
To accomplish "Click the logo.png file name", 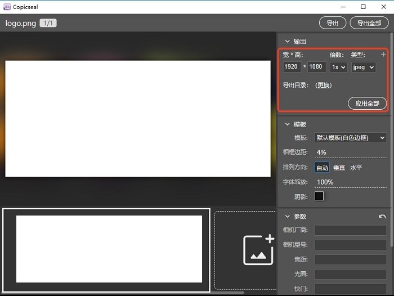I will point(21,23).
